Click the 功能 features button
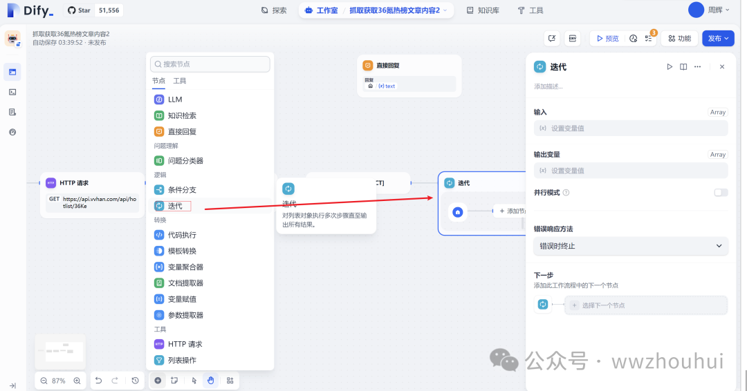 [x=679, y=39]
